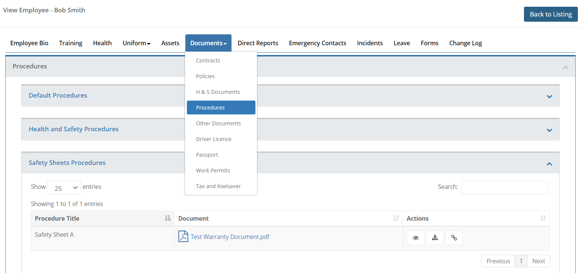This screenshot has height=273, width=582.
Task: Click the Previous pagination button
Action: click(x=498, y=261)
